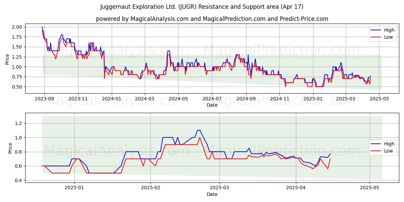
Task: Click the red Low line swatch in top legend
Action: [376, 37]
